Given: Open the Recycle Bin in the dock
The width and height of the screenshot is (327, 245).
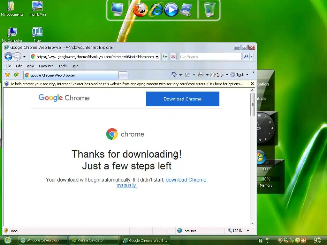Looking at the screenshot, I should coord(209,10).
